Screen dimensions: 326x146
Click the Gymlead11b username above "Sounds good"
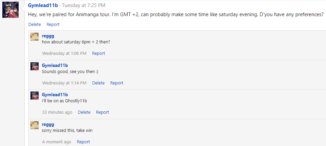[55, 65]
